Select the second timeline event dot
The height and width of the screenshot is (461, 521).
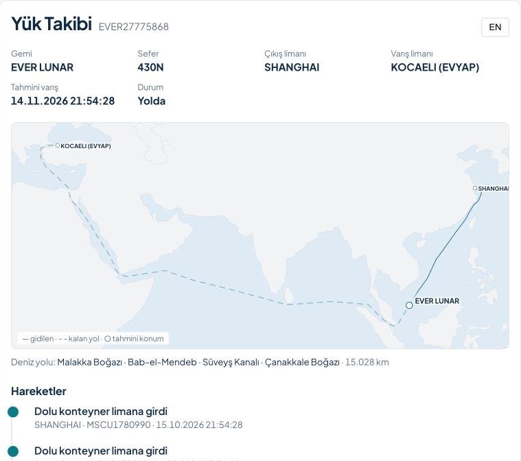(x=13, y=451)
